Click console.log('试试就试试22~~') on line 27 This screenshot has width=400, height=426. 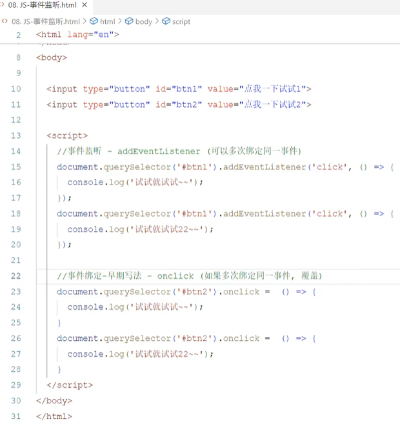tap(141, 354)
